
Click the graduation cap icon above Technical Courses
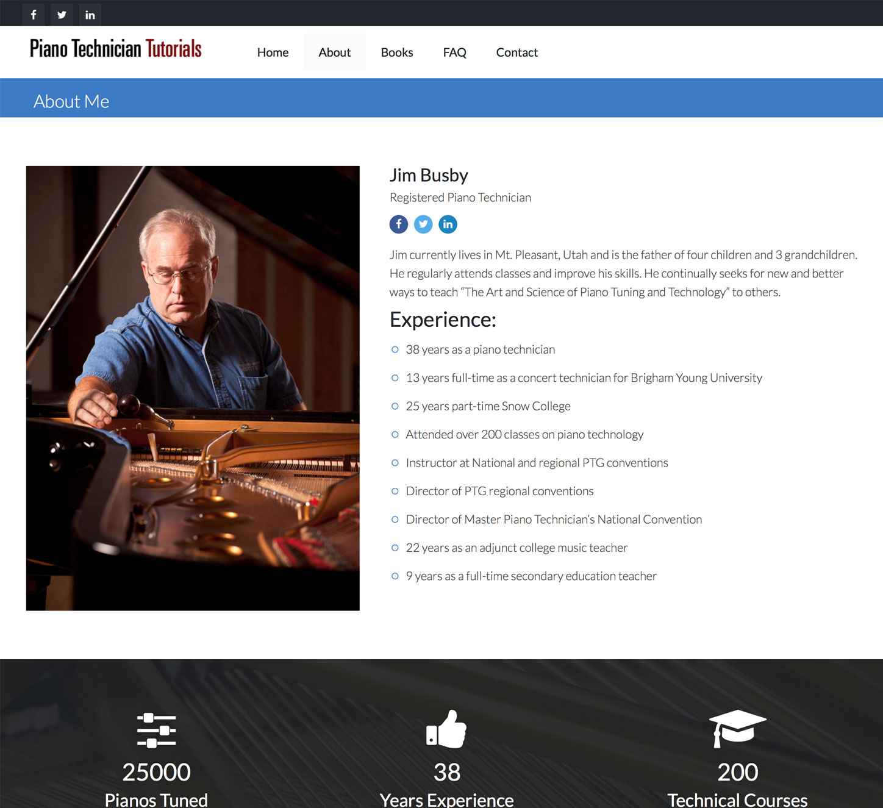click(737, 729)
